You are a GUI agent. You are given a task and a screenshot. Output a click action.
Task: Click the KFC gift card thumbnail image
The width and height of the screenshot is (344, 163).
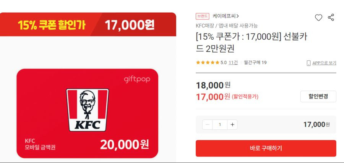pyautogui.click(x=87, y=113)
